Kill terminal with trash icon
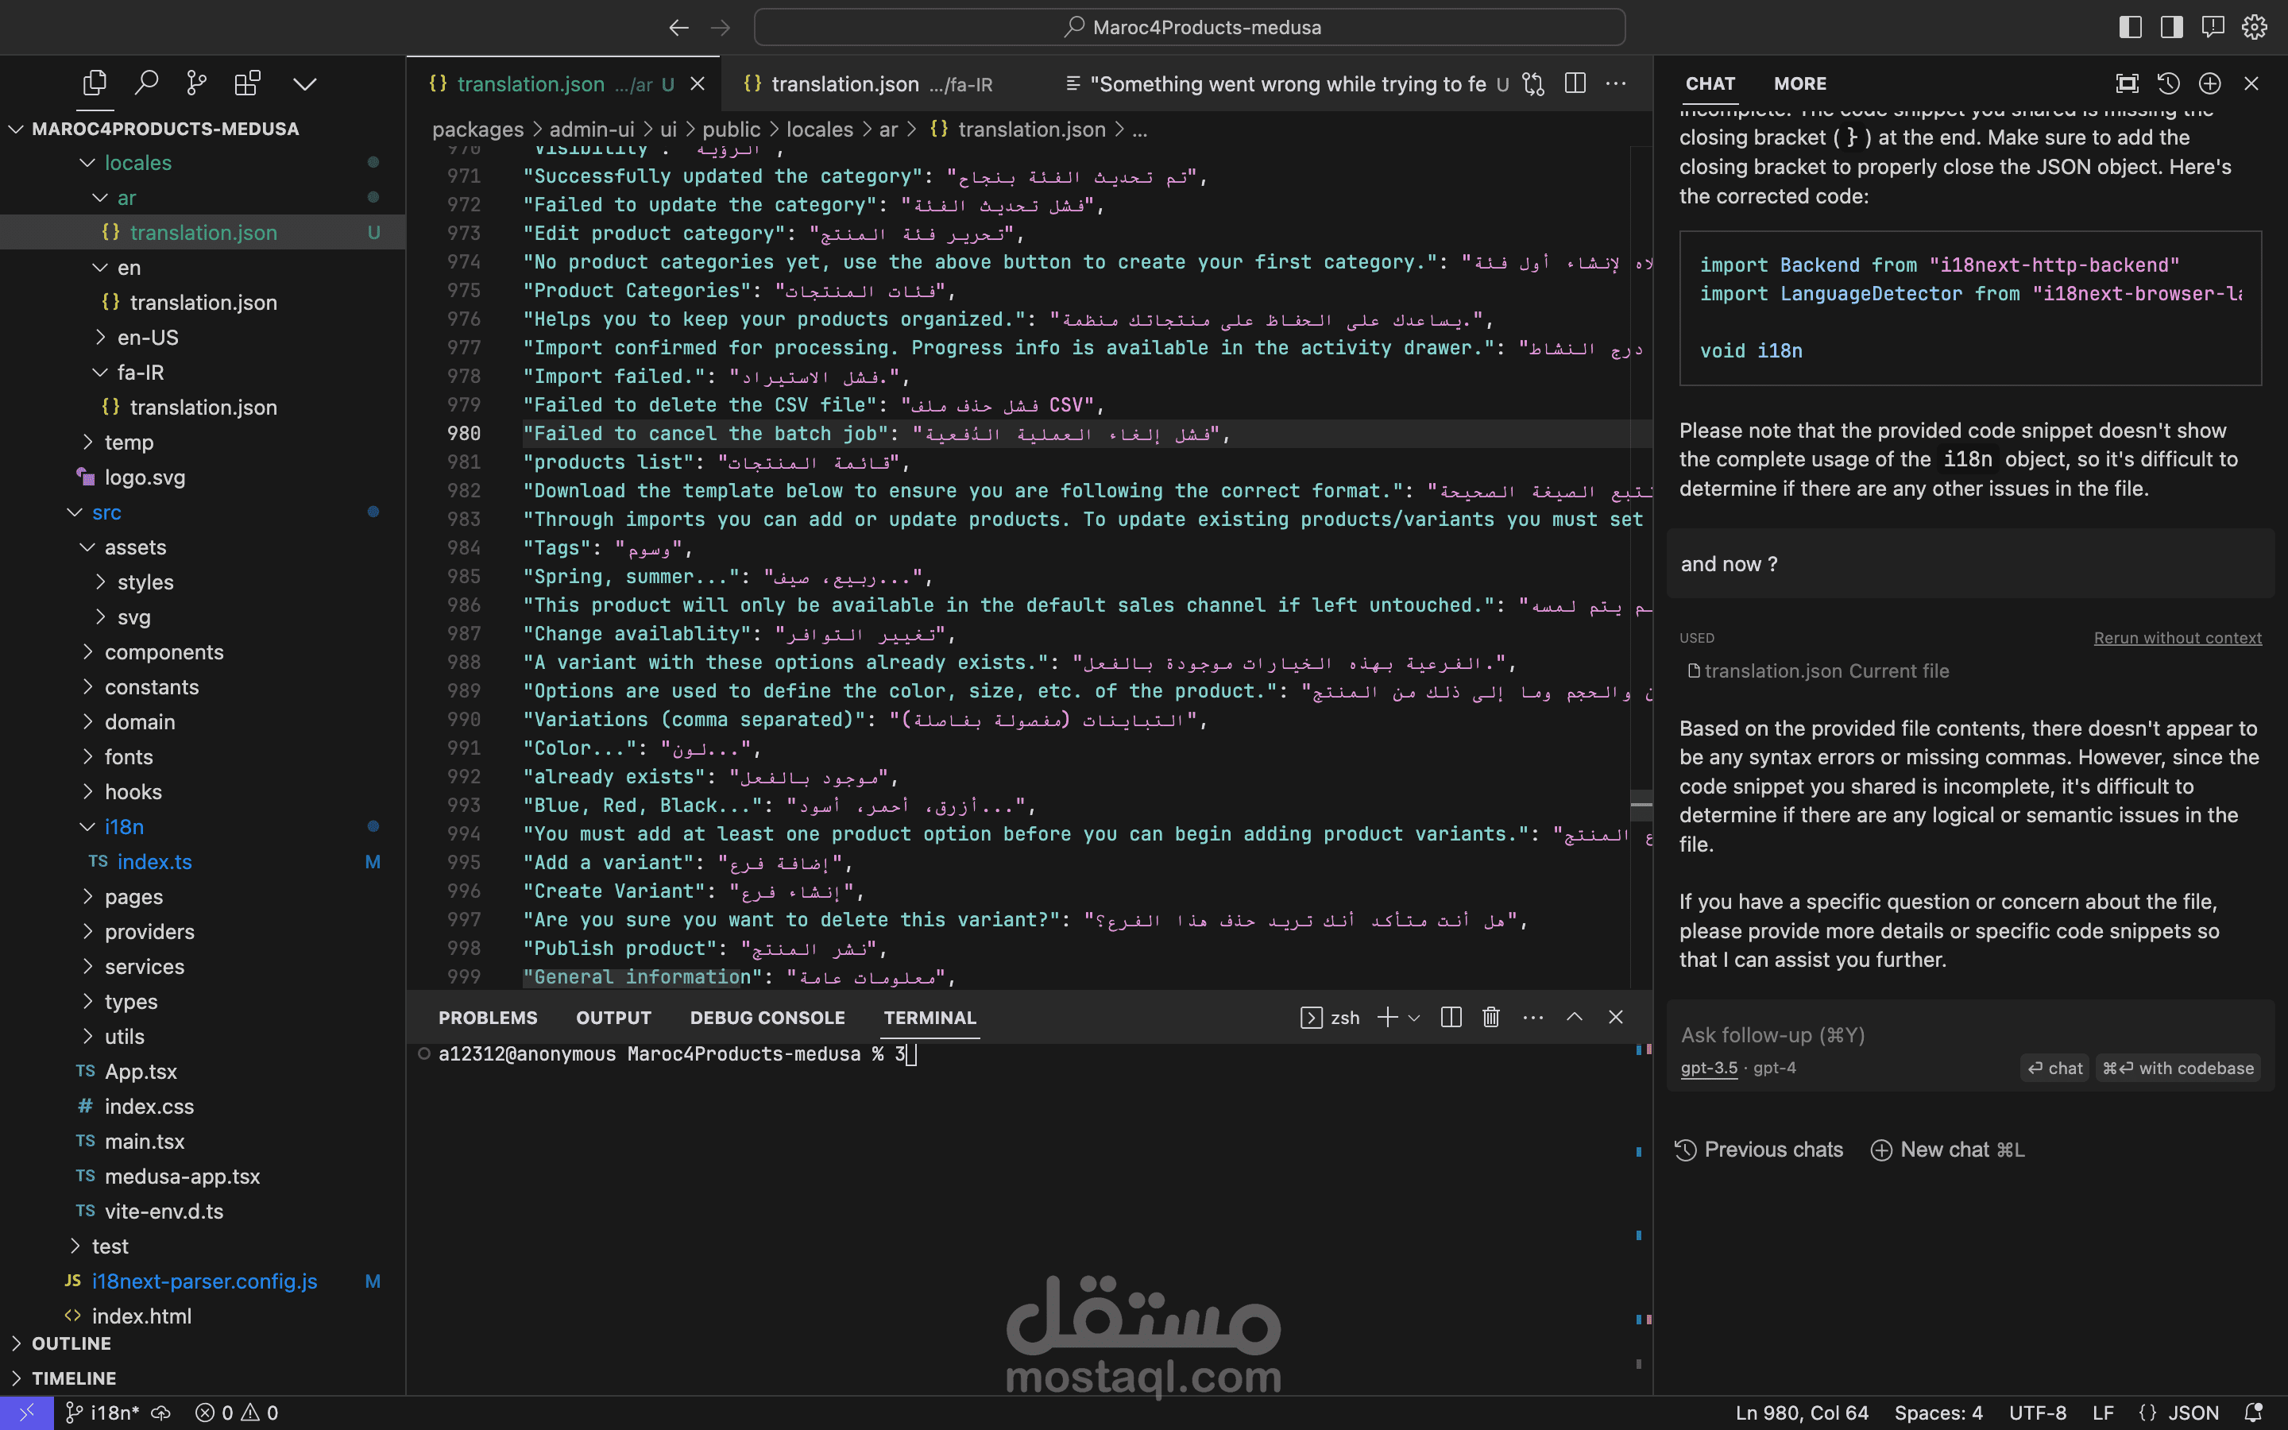Image resolution: width=2288 pixels, height=1430 pixels. [x=1491, y=1018]
